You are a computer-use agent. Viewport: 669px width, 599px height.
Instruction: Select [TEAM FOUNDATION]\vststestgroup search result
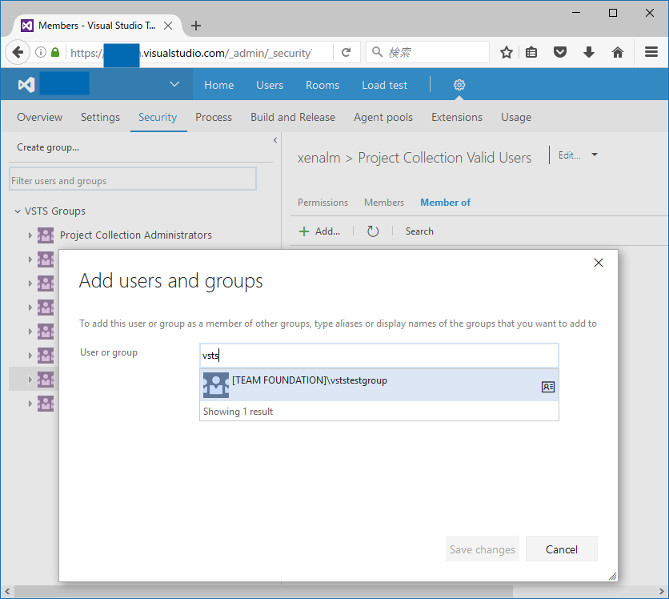point(379,385)
